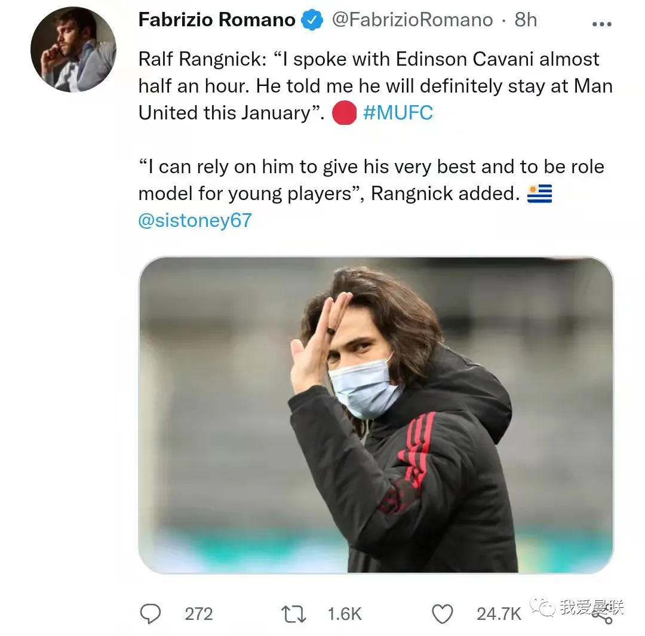Click the reply speech bubble icon

click(149, 613)
